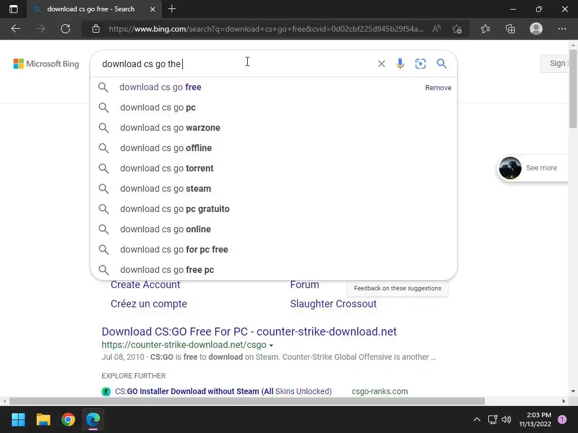Add this page to favorites
The height and width of the screenshot is (433, 578).
pos(457,29)
